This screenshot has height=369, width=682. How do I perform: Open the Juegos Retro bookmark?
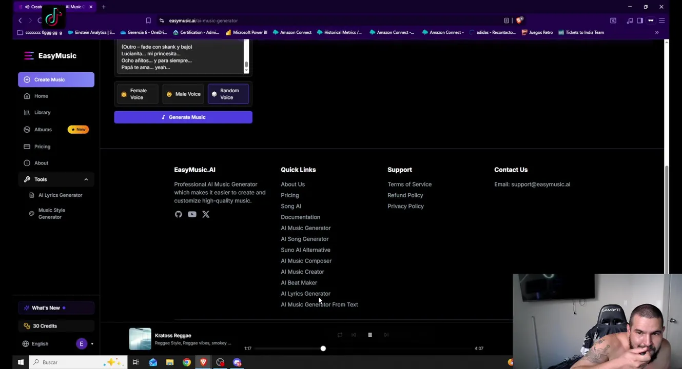coord(537,32)
